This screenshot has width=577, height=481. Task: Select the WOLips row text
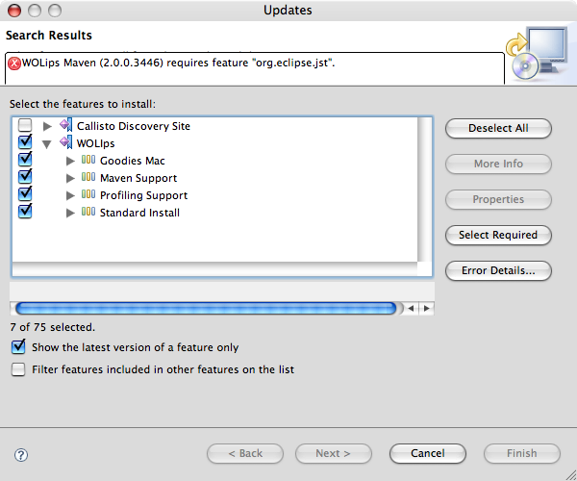coord(95,143)
